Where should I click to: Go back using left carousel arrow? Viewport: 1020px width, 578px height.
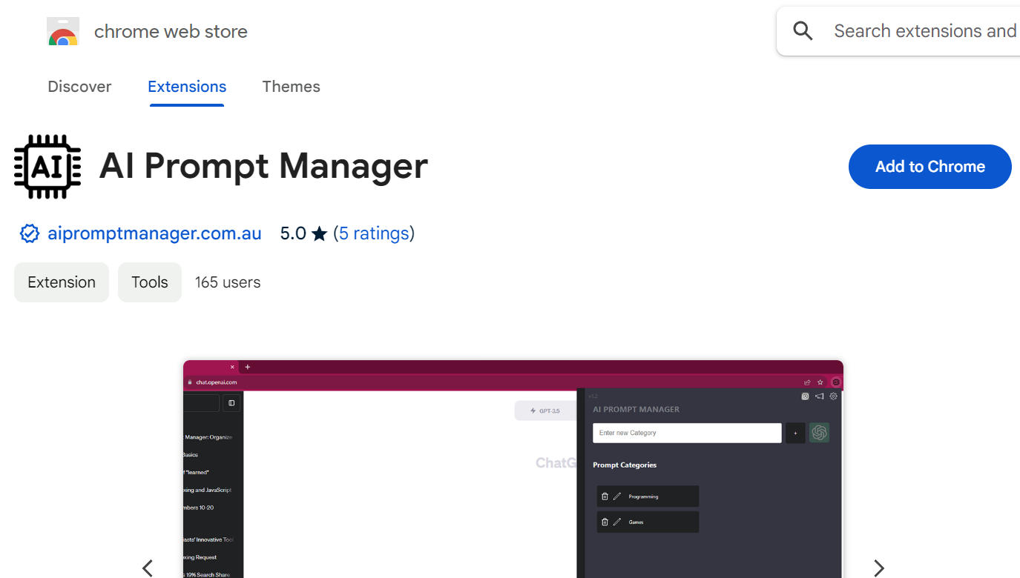tap(147, 568)
